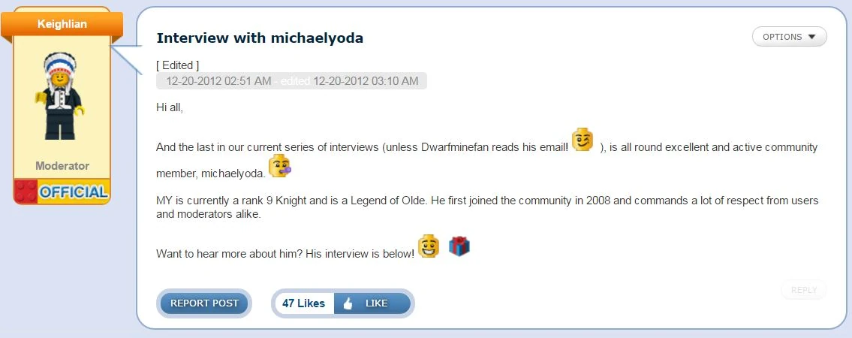The width and height of the screenshot is (852, 338).
Task: Click the red LEGO brick in Official badge
Action: tap(26, 192)
